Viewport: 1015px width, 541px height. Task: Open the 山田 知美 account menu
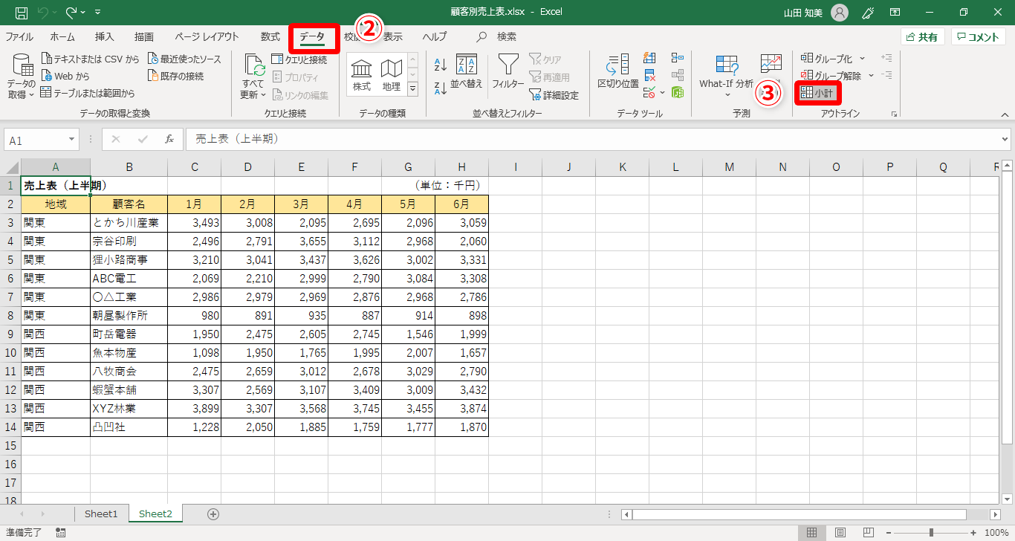(816, 13)
